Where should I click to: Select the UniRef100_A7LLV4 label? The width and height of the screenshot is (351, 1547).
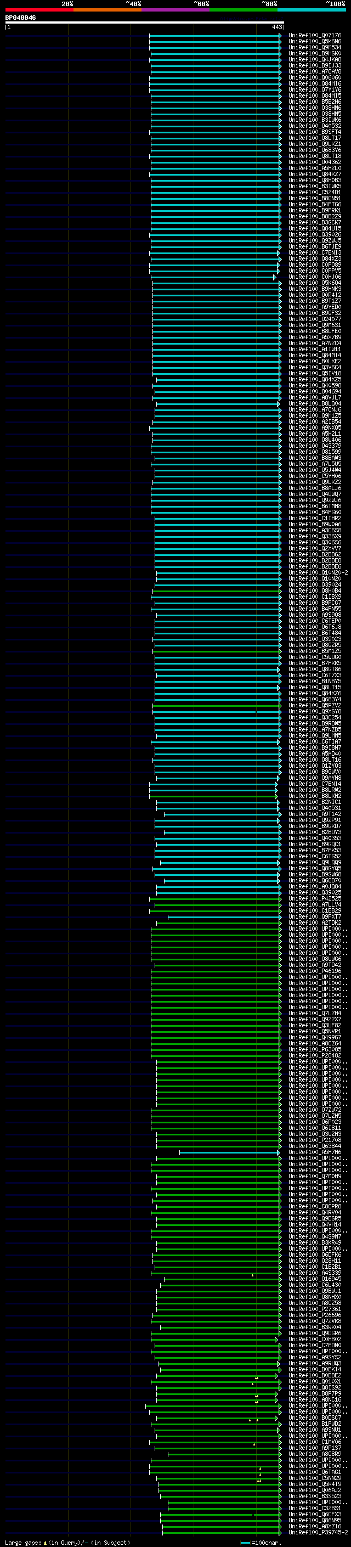(x=315, y=904)
